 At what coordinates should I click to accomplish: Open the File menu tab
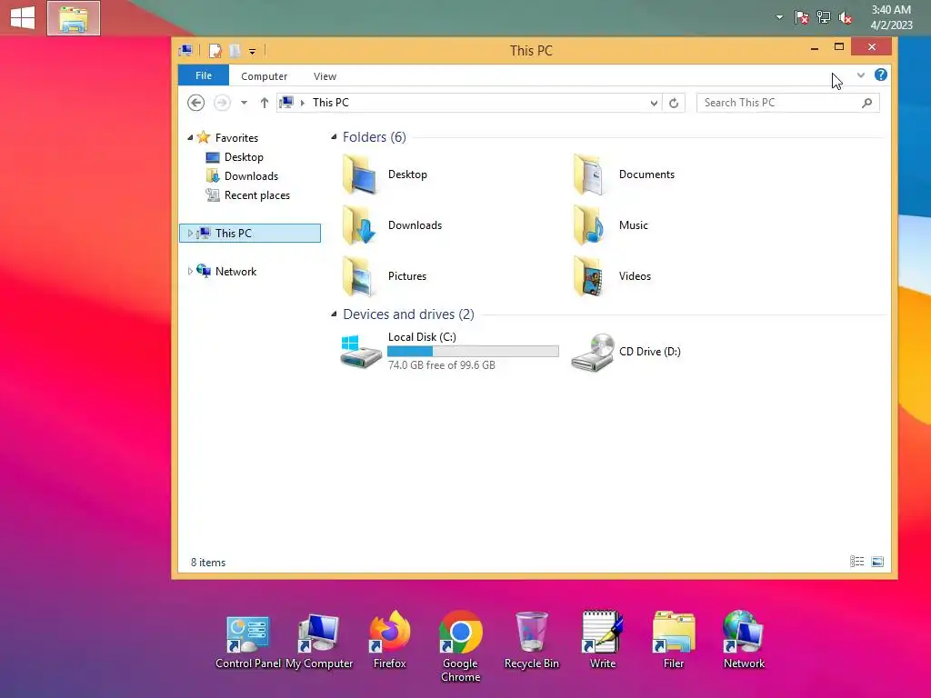point(204,75)
